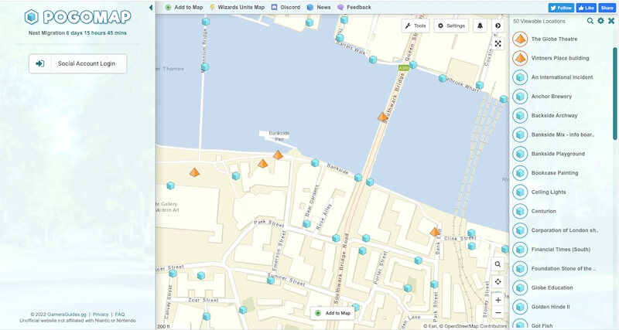Image resolution: width=619 pixels, height=330 pixels.
Task: Open locations list gear settings
Action: (x=600, y=21)
